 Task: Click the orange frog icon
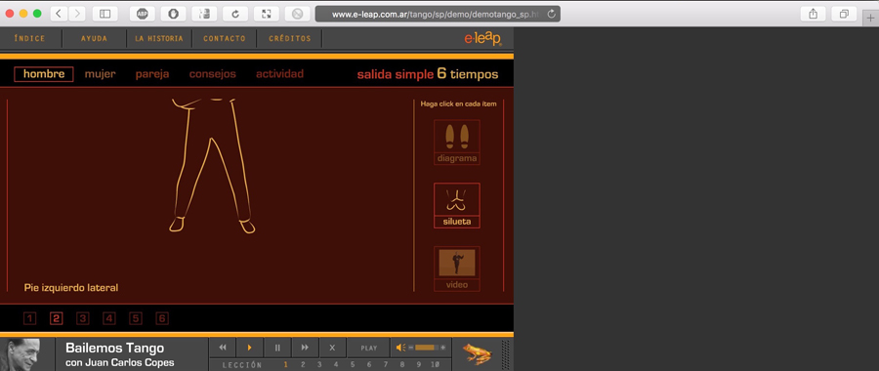click(477, 353)
